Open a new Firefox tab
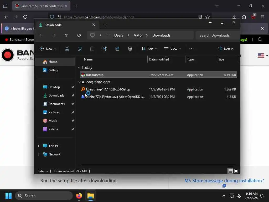Image resolution: width=269 pixels, height=202 pixels. pos(76,6)
